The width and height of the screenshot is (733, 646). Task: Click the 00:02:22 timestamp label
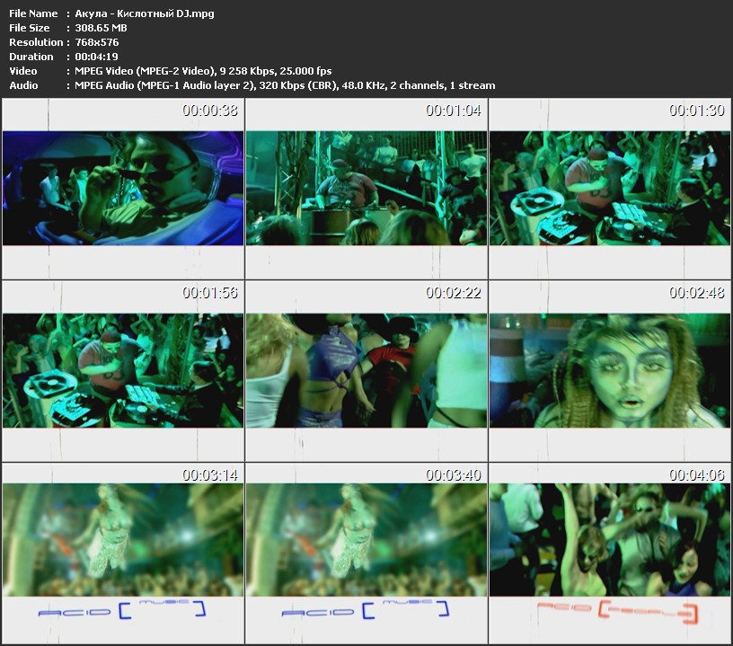453,293
